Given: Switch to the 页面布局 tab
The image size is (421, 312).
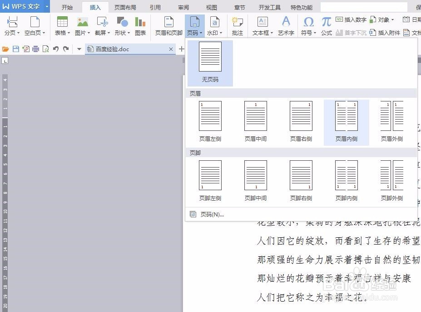Looking at the screenshot, I should click(x=125, y=8).
